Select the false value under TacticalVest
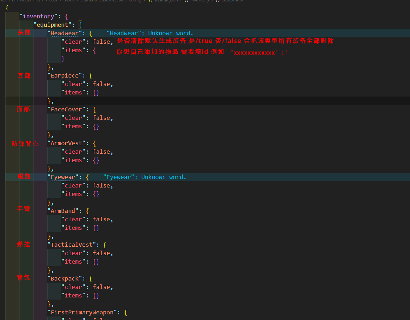Image resolution: width=410 pixels, height=320 pixels. pyautogui.click(x=101, y=253)
